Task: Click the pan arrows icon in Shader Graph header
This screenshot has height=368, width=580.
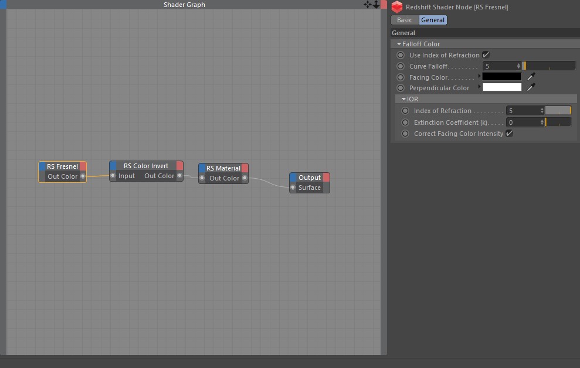Action: click(367, 5)
